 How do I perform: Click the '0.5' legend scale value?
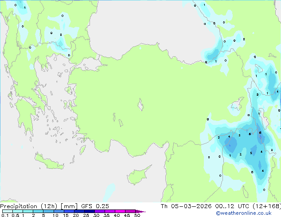15,215
